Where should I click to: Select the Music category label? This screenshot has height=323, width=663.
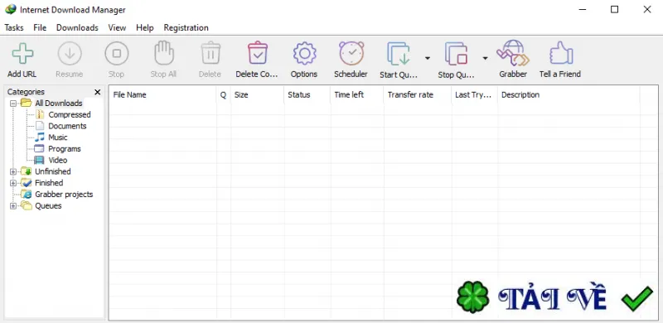58,137
